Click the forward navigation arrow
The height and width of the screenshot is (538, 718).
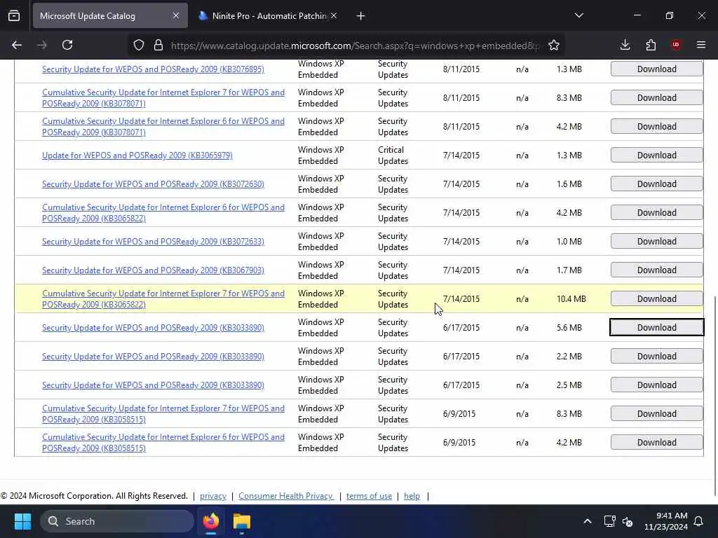(42, 45)
